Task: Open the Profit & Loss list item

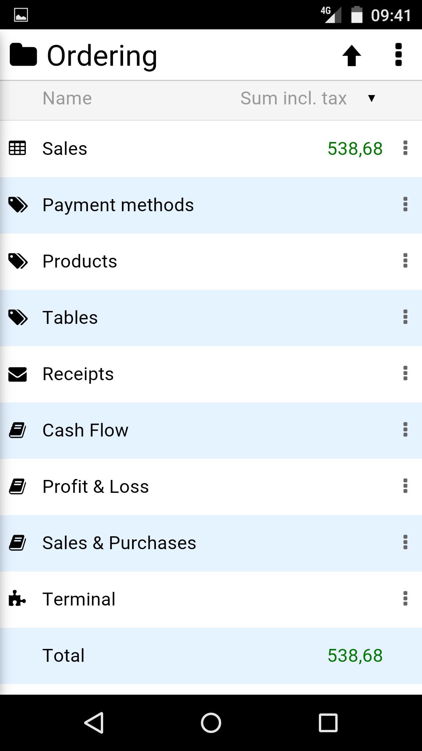Action: coord(96,487)
